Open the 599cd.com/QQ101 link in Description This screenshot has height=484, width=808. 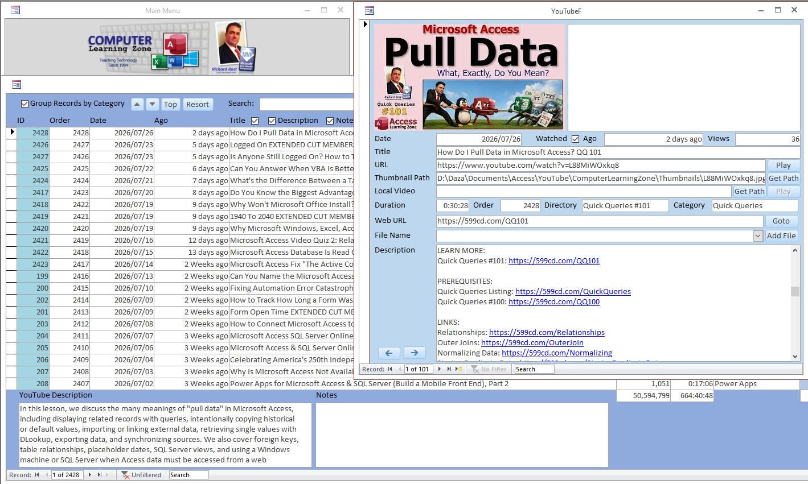point(553,261)
